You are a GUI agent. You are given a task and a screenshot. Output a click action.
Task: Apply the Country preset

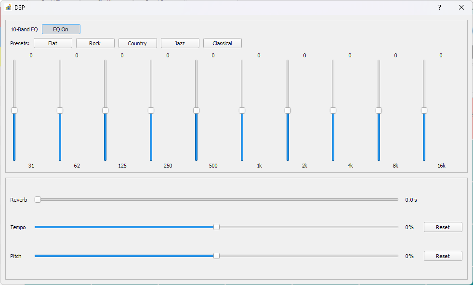pyautogui.click(x=137, y=43)
